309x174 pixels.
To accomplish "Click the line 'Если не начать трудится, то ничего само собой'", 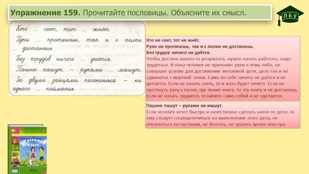I will click(x=214, y=96).
